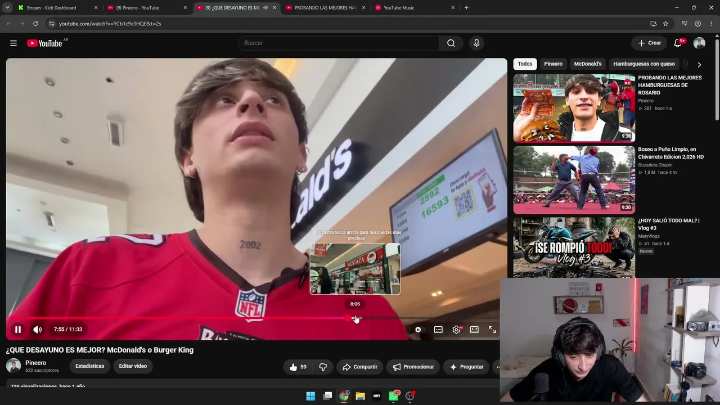Click the Editar video button
Image resolution: width=720 pixels, height=405 pixels.
133,366
